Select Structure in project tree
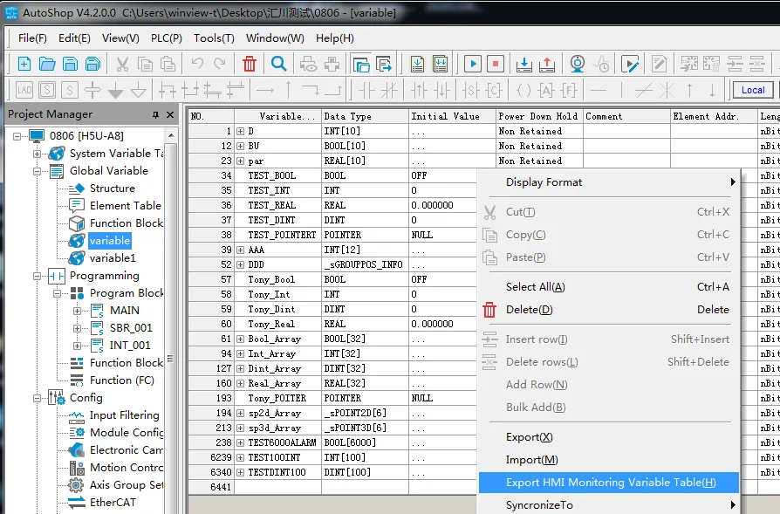Image resolution: width=780 pixels, height=514 pixels. pyautogui.click(x=113, y=188)
